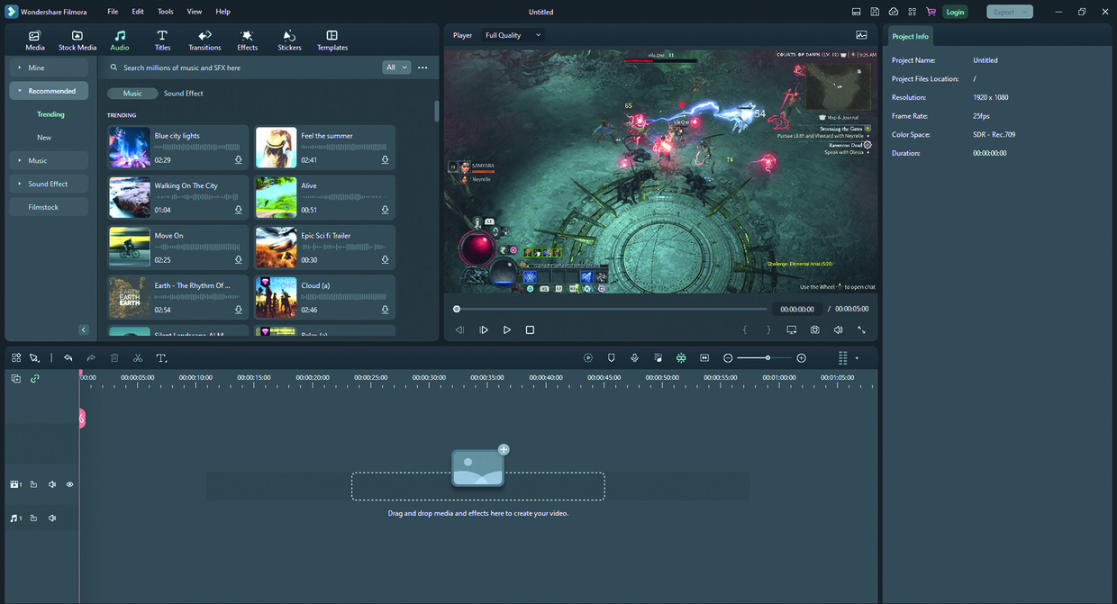Open the apps grid icon in title bar
The width and height of the screenshot is (1117, 604).
(x=913, y=12)
